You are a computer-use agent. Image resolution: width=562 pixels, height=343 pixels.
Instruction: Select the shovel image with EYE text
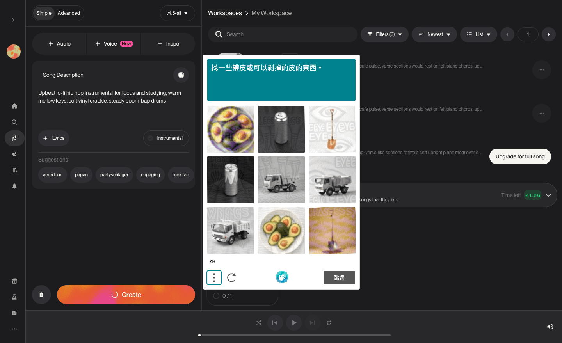click(x=332, y=129)
